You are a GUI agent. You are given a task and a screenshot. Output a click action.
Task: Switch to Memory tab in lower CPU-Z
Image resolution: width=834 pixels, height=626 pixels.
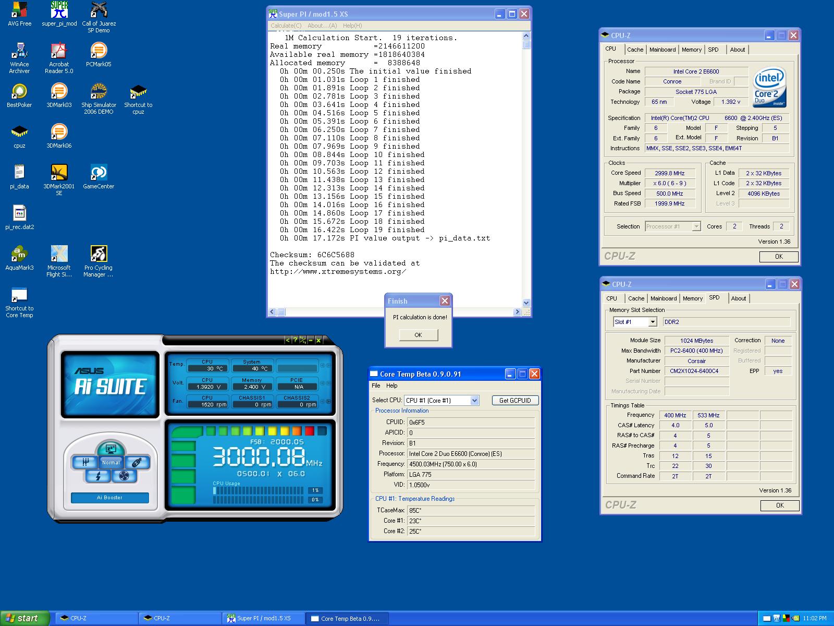[x=693, y=298]
